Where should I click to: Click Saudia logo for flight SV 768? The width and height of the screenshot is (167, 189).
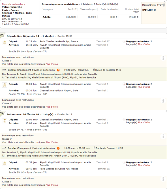pos(5,85)
